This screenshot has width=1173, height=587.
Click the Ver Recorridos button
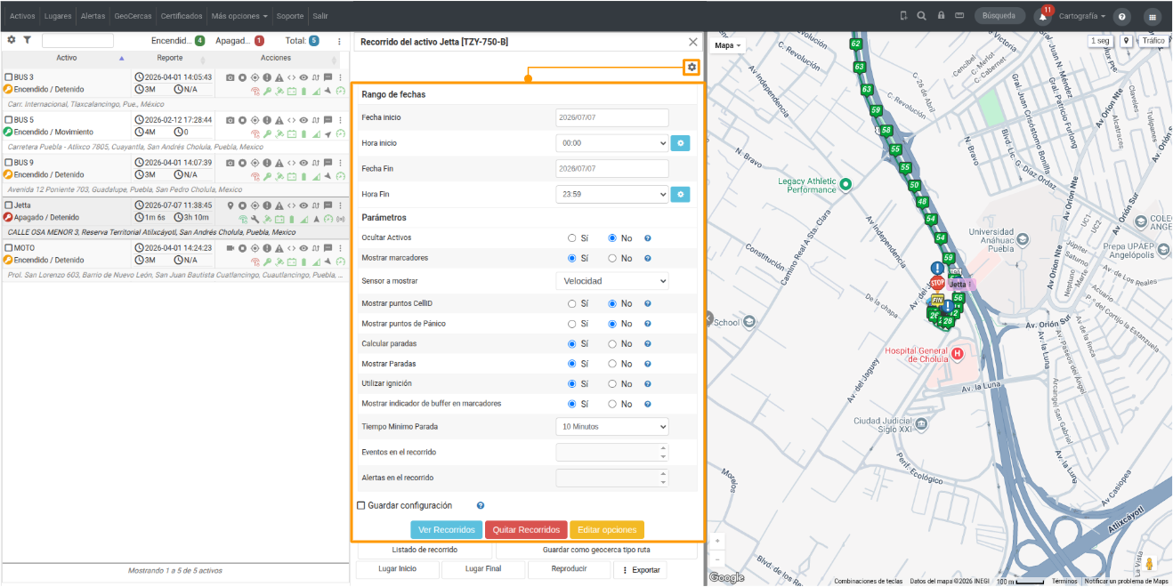click(x=447, y=529)
